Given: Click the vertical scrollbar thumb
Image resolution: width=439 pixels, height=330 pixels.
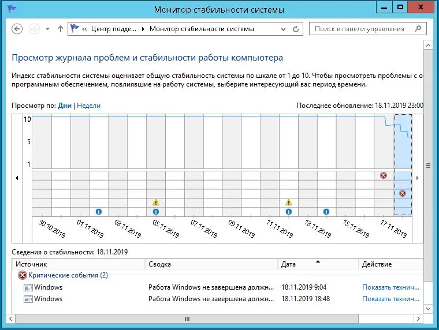Looking at the screenshot, I should (428, 166).
